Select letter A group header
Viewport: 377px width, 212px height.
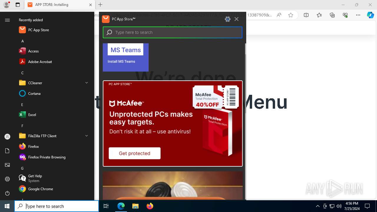click(x=22, y=41)
